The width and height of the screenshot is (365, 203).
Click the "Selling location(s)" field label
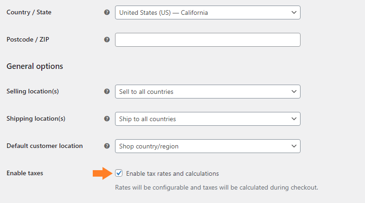coord(32,92)
